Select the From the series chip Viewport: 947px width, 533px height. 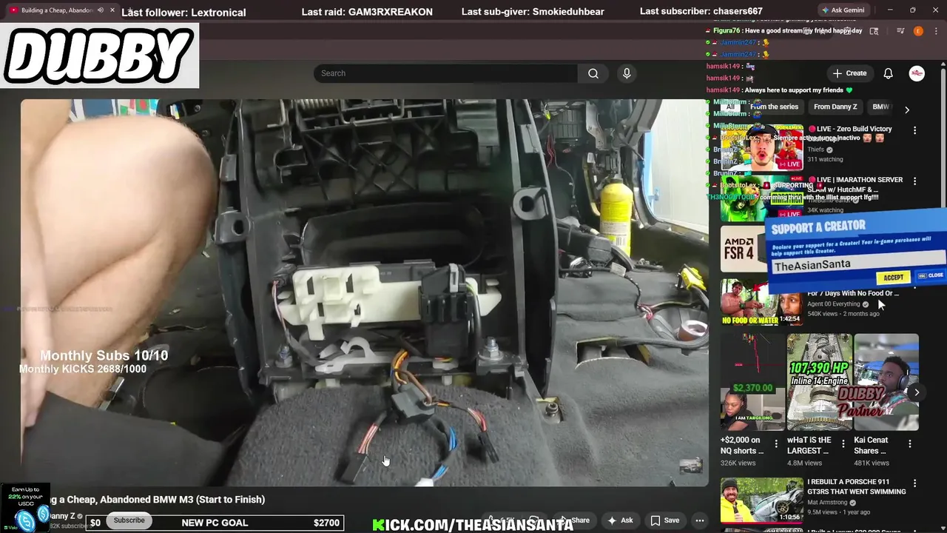coord(774,107)
